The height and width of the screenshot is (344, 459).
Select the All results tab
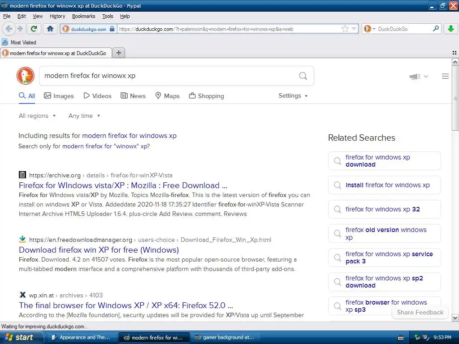pos(27,96)
